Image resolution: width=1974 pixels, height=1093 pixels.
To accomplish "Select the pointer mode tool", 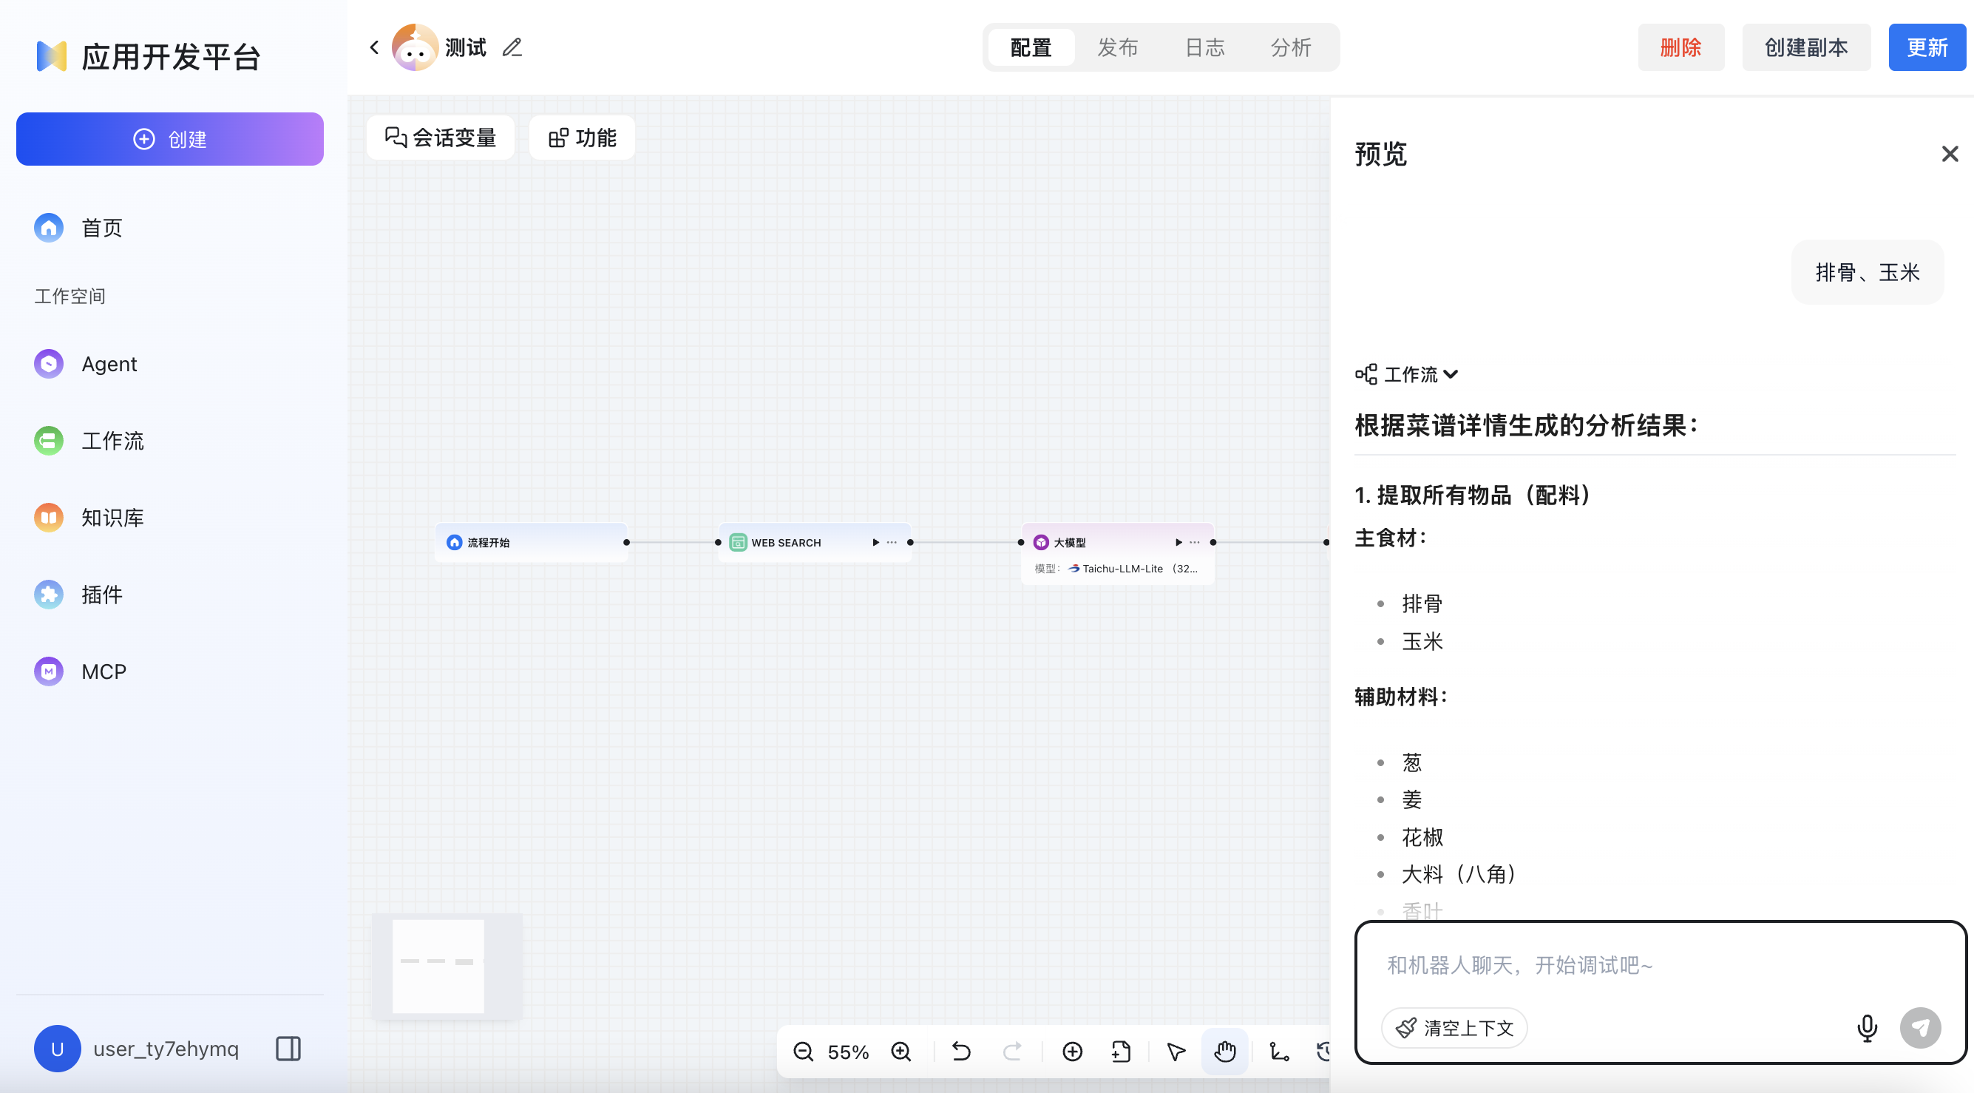I will coord(1176,1052).
